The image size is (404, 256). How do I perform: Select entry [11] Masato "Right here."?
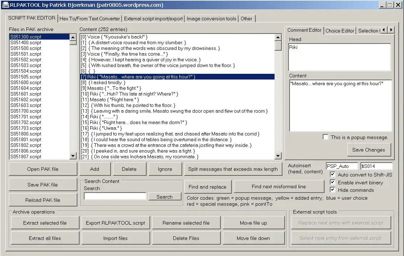tap(177, 99)
